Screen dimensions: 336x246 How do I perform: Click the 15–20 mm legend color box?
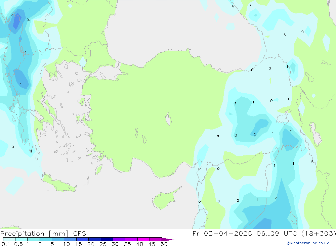[83, 239]
